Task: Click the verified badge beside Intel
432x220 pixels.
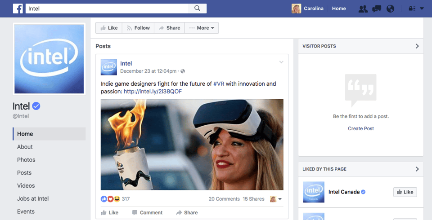Action: (36, 106)
